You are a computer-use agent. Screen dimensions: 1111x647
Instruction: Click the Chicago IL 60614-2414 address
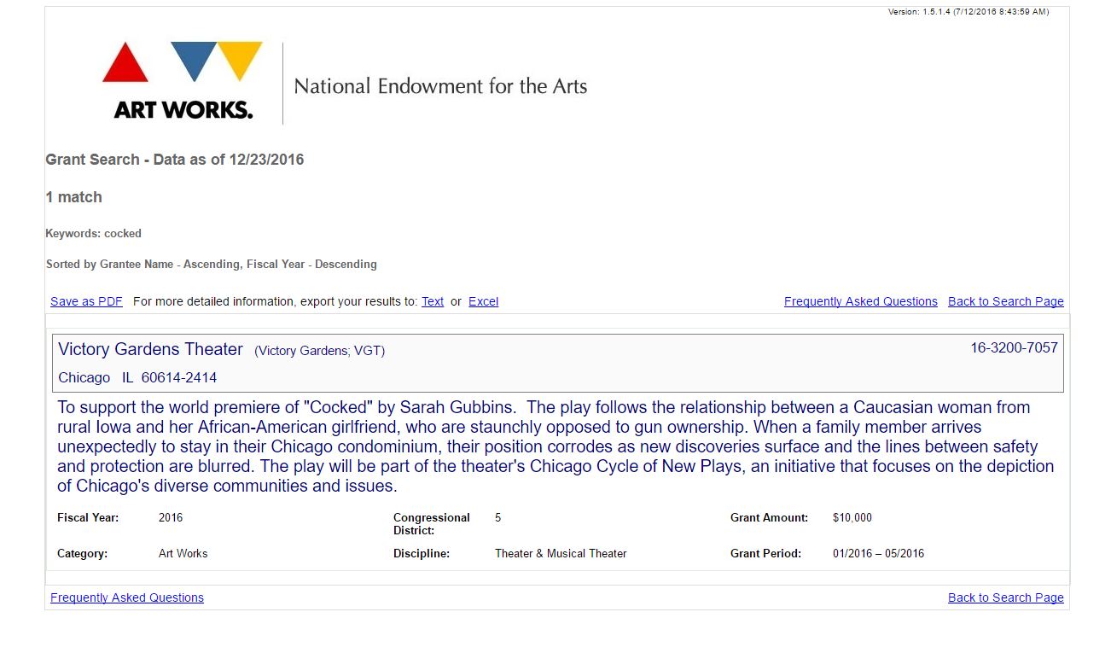pyautogui.click(x=137, y=377)
